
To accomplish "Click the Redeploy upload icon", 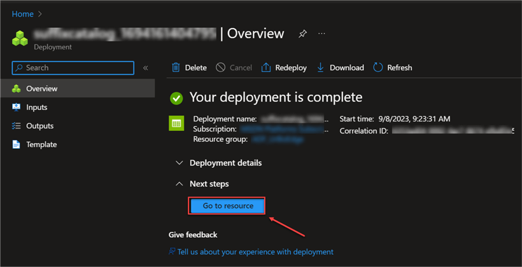I will (266, 67).
